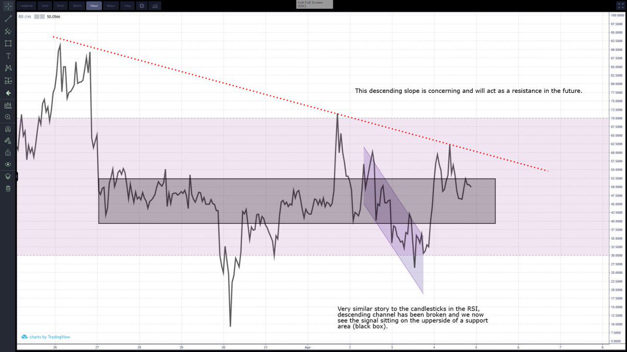The width and height of the screenshot is (627, 352).
Task: Toggle stay in drawing mode
Action: (8, 141)
